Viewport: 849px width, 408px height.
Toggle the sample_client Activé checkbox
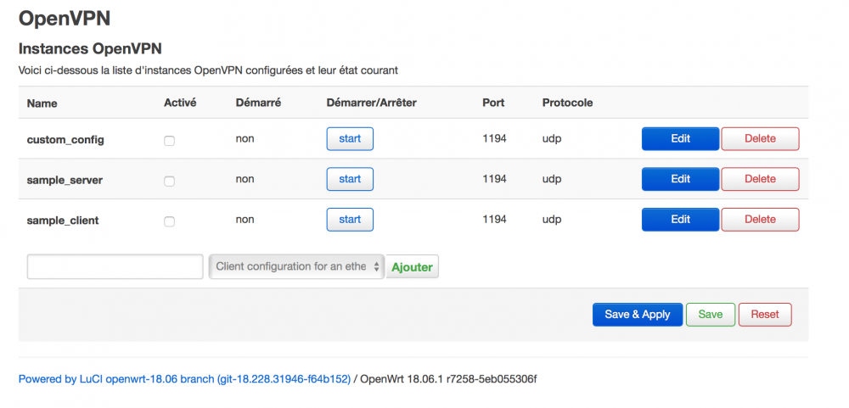click(x=169, y=221)
